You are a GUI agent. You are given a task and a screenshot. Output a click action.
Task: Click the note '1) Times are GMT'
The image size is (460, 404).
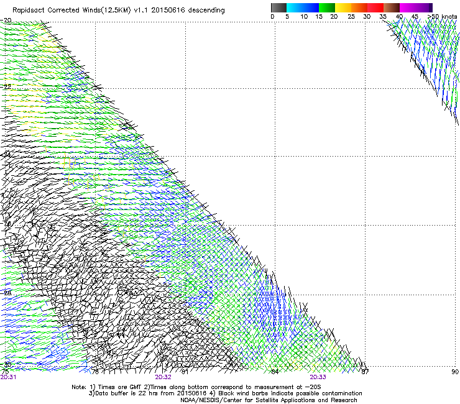tap(117, 387)
